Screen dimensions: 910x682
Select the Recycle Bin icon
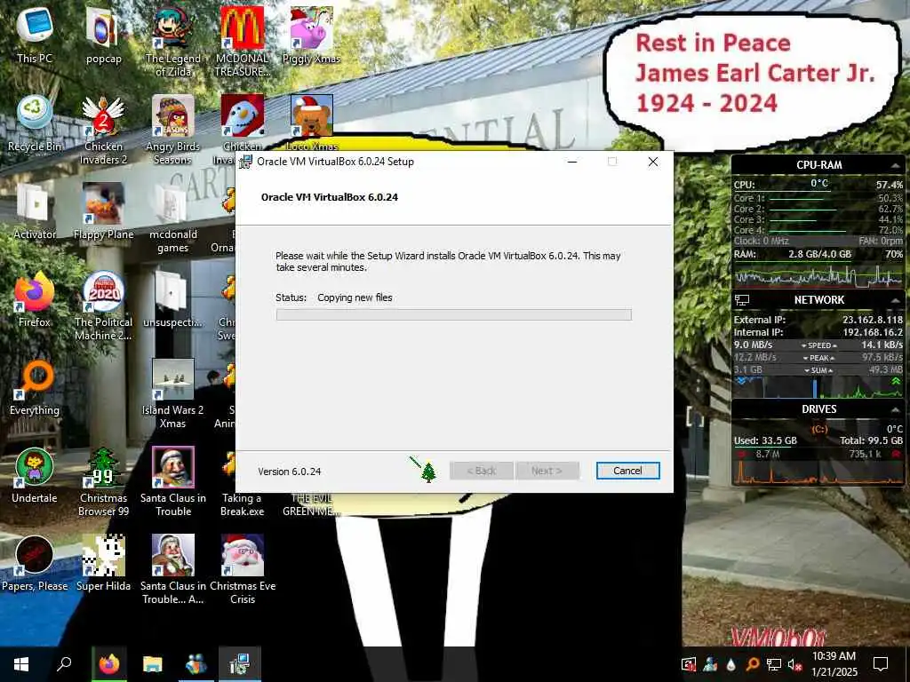35,123
